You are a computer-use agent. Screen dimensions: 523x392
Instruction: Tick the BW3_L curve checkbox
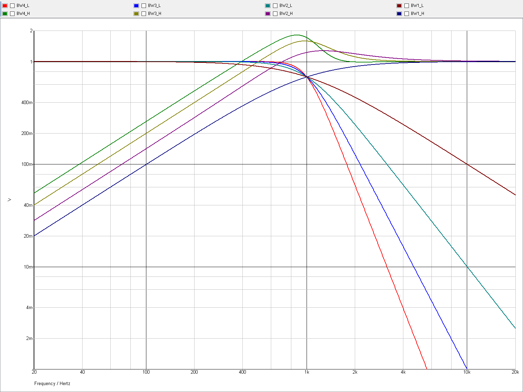point(144,6)
